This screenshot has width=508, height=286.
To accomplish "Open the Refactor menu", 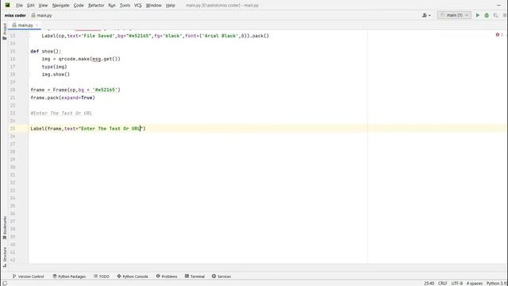I will (x=96, y=6).
